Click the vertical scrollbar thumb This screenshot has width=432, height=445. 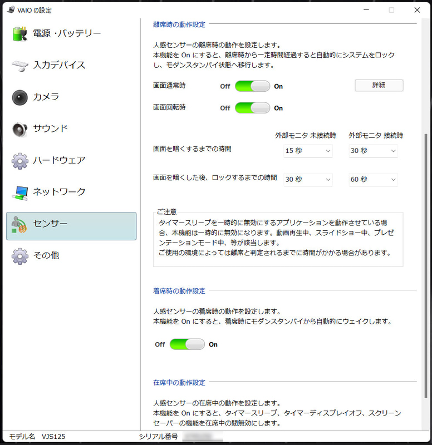[x=426, y=266]
